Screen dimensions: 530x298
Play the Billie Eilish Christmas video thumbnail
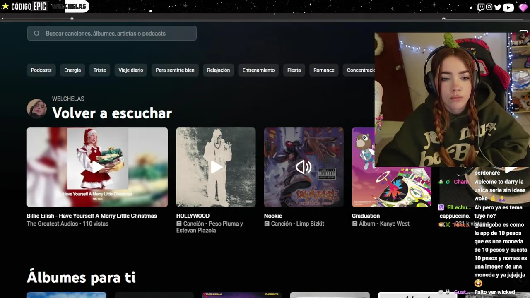click(x=97, y=167)
